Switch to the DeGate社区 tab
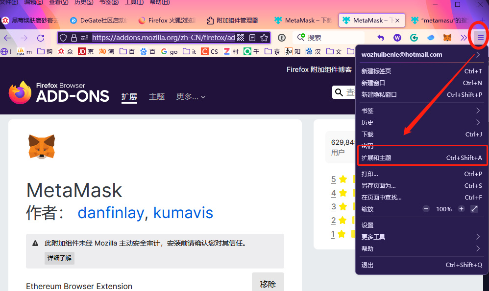Image resolution: width=489 pixels, height=291 pixels. click(99, 20)
